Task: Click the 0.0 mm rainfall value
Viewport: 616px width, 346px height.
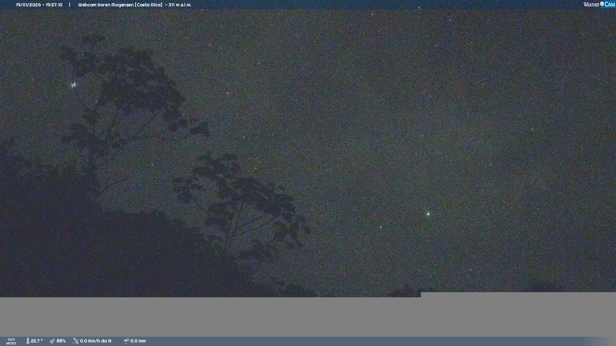Action: tap(138, 341)
